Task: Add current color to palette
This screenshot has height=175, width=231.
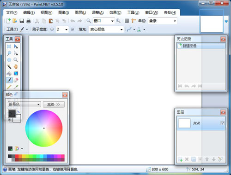Action: pos(10,149)
